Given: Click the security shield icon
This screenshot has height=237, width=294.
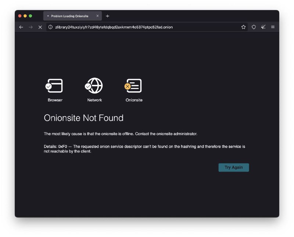Looking at the screenshot, I should (x=253, y=27).
